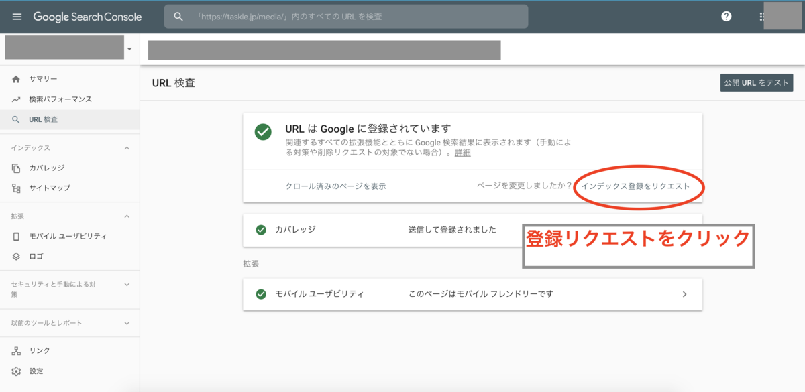This screenshot has width=805, height=392.
Task: Open the 詳細 link
Action: pyautogui.click(x=463, y=153)
